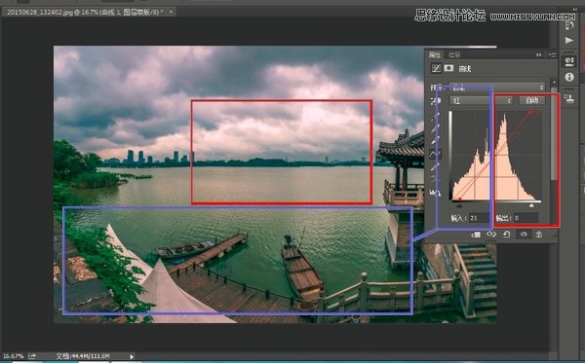
Task: Delete the adjustment layer with trash icon
Action: tap(539, 235)
